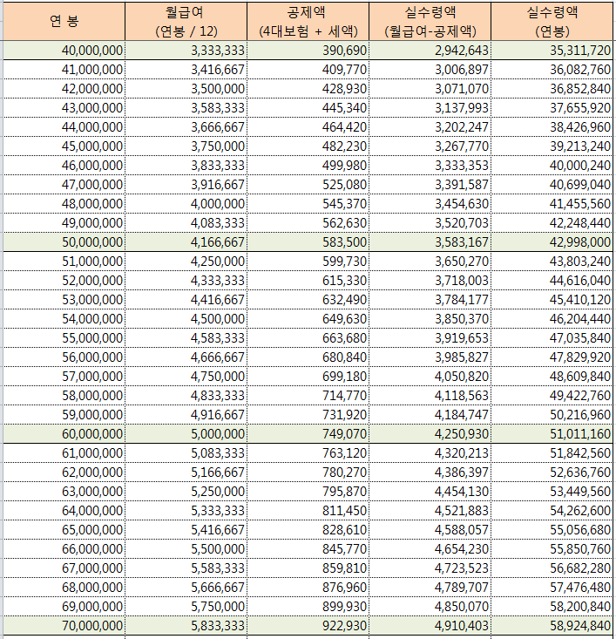Select the highlighted salary cell 60,000,000
The width and height of the screenshot is (616, 639).
(x=64, y=433)
